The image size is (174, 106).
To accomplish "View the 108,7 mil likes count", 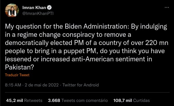I will click(x=122, y=100).
